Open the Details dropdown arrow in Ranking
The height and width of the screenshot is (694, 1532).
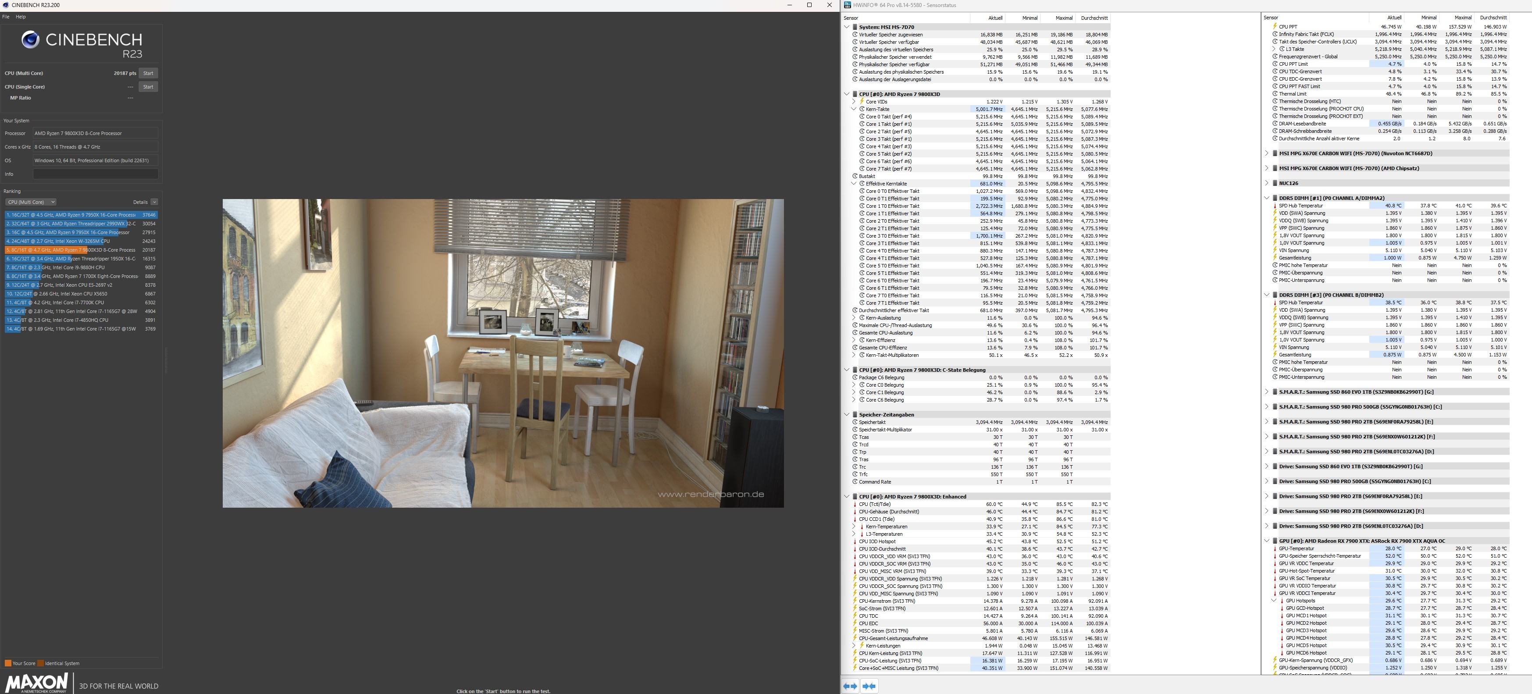[155, 202]
